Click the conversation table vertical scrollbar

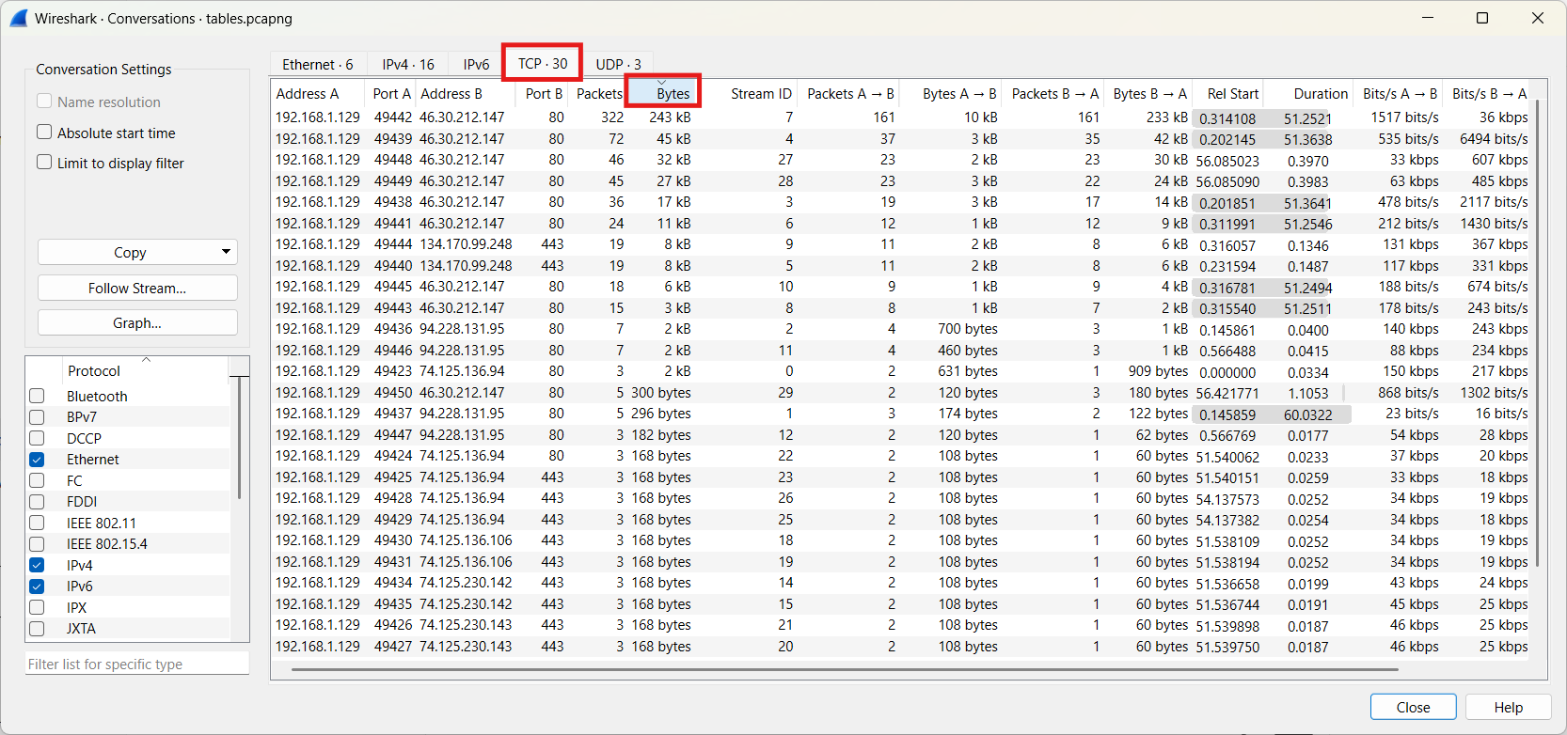coord(1538,334)
